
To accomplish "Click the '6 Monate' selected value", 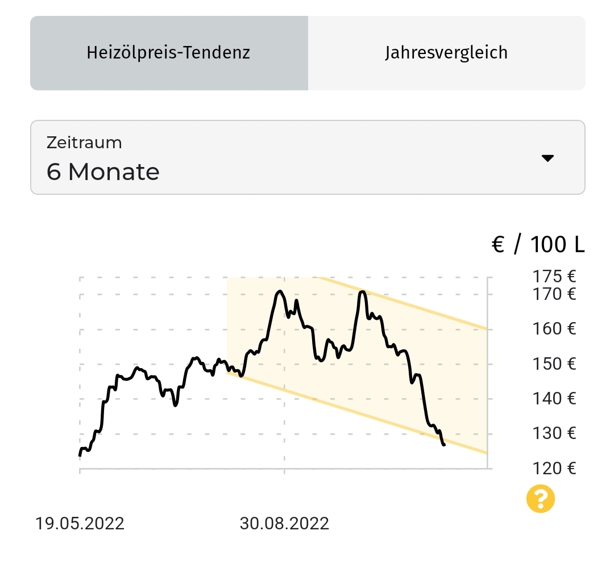I will (103, 172).
